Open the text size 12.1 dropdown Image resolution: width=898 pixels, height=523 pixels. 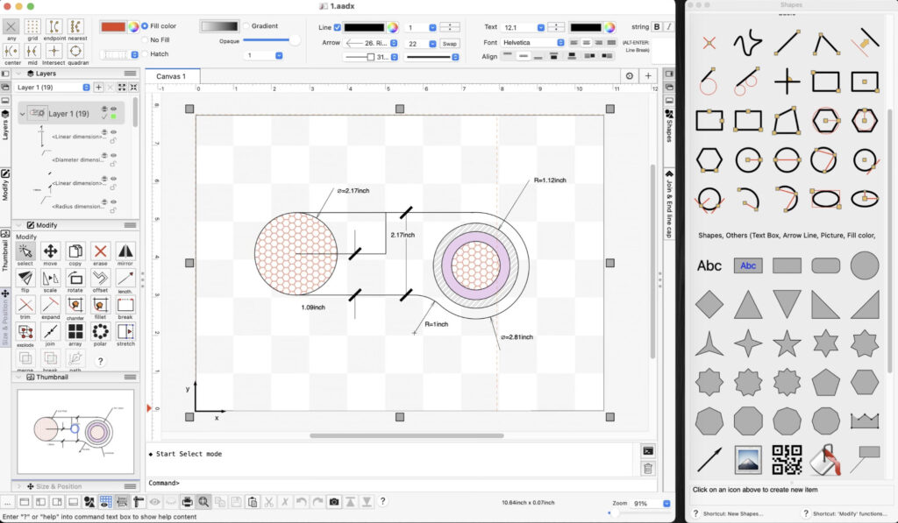tap(540, 27)
